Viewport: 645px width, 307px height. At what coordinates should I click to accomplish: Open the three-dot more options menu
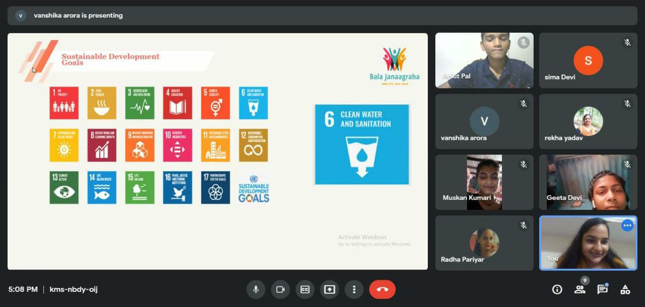(354, 289)
